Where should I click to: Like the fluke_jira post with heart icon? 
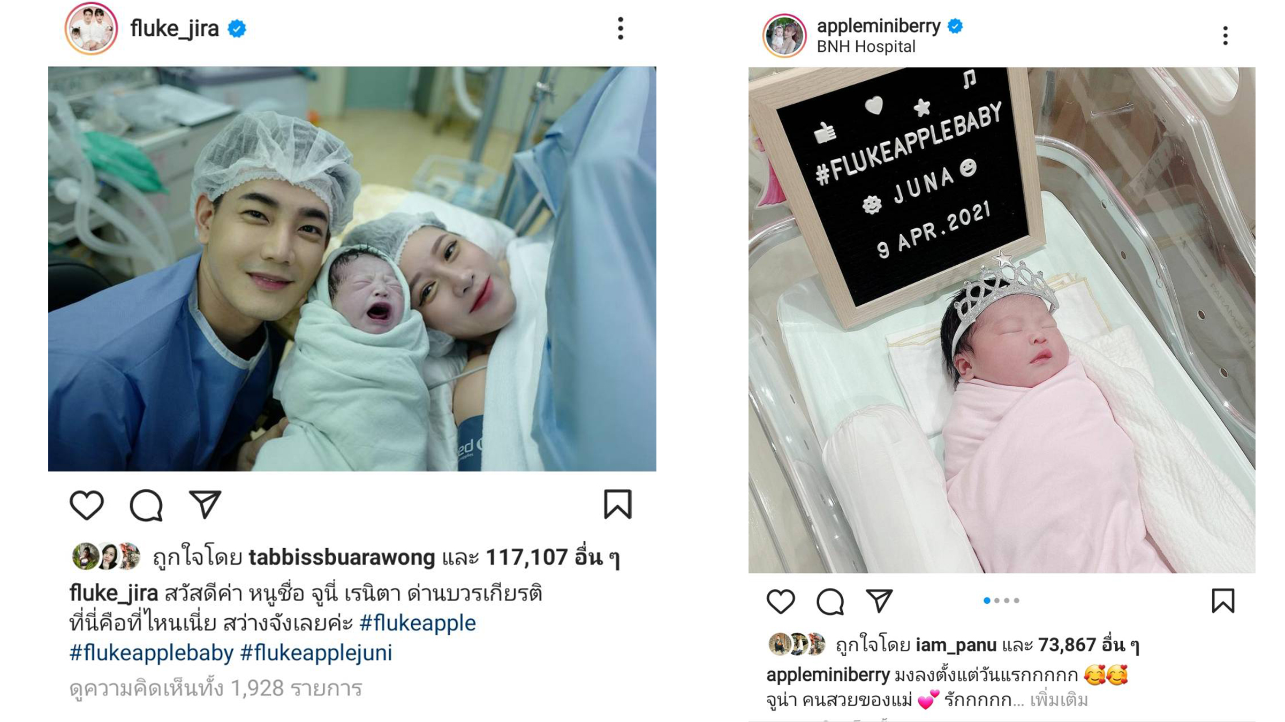click(87, 505)
